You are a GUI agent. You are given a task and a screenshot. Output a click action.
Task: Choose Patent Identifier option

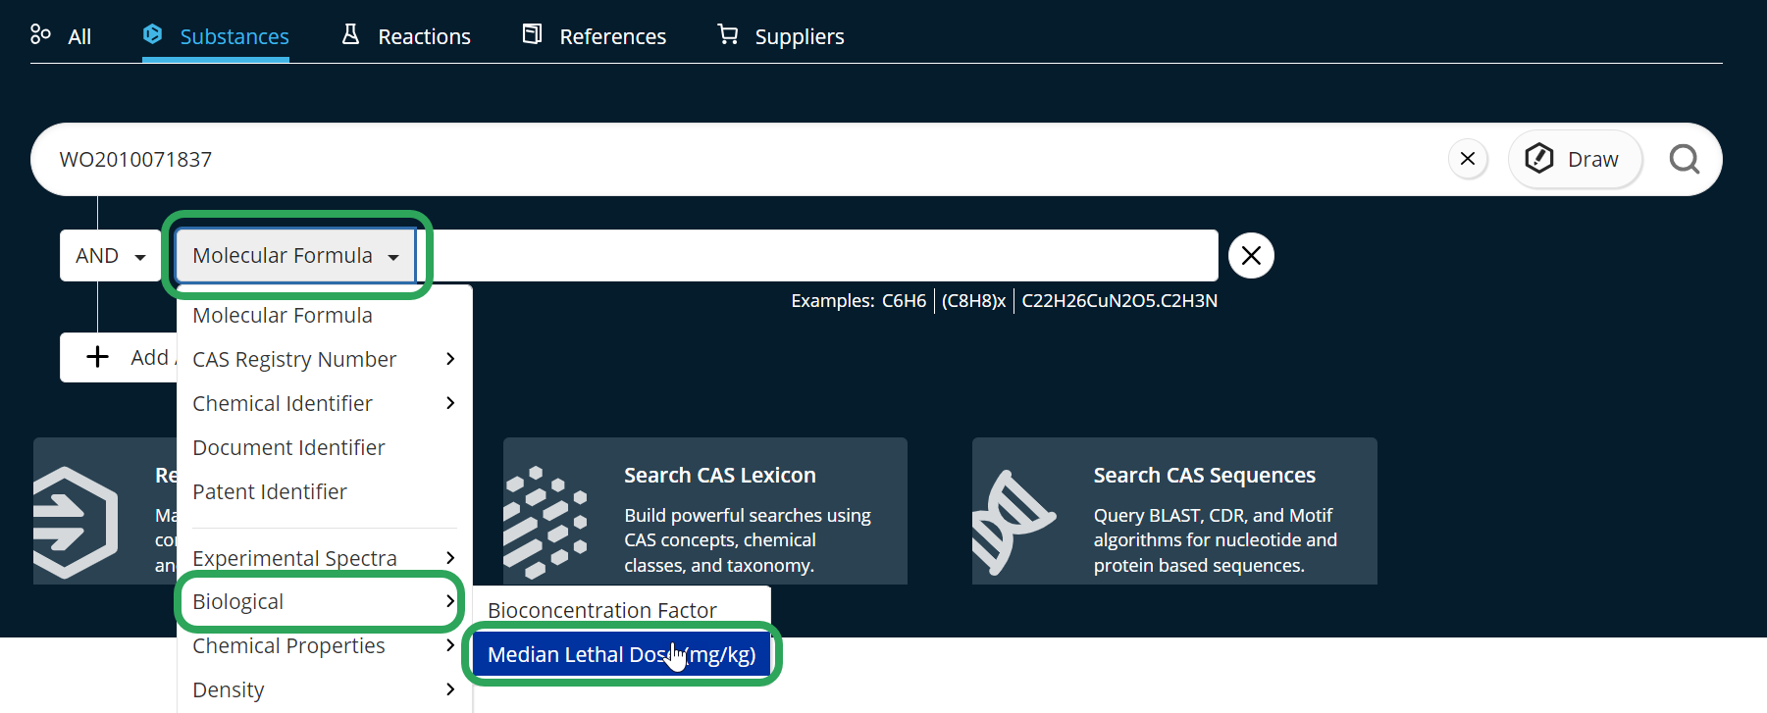[x=325, y=491]
